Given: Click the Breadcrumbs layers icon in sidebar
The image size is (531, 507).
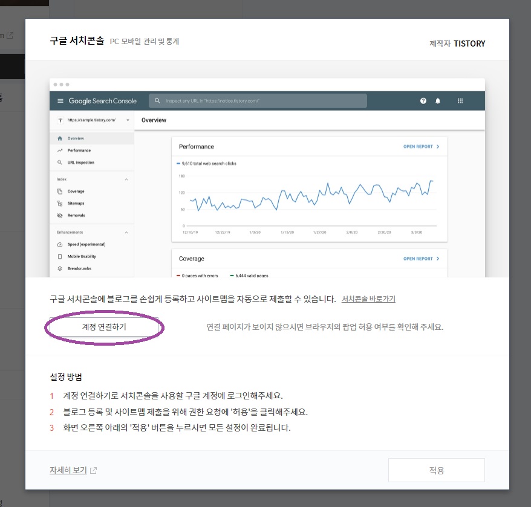Looking at the screenshot, I should click(x=60, y=268).
